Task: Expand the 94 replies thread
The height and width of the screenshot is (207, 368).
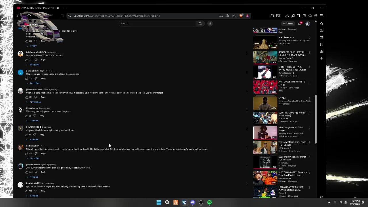Action: click(x=33, y=65)
